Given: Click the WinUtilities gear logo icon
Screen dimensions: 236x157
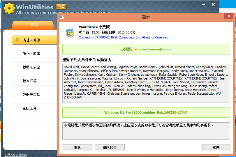Looking at the screenshot, I should coord(9,8).
